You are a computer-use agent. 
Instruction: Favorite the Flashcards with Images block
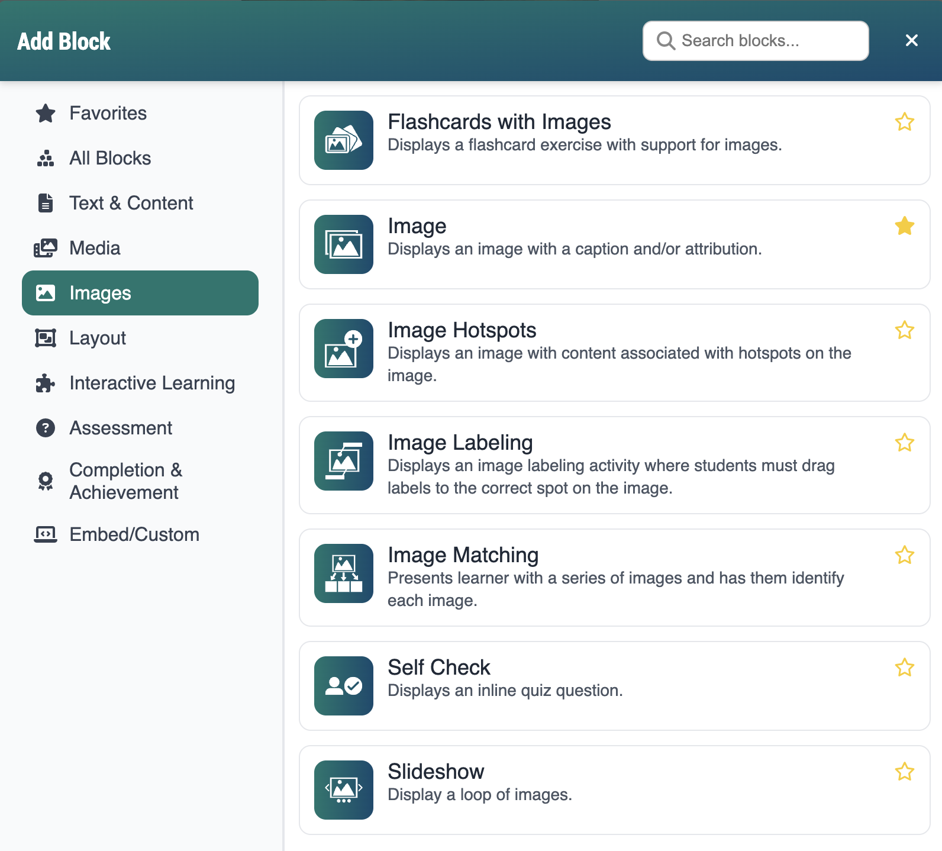(x=905, y=122)
